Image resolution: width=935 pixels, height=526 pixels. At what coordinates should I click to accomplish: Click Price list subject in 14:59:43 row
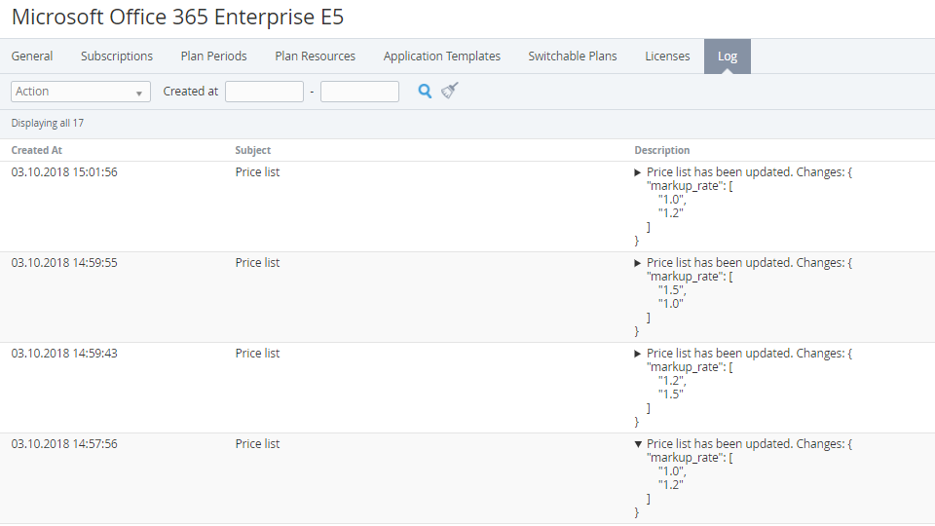coord(257,354)
